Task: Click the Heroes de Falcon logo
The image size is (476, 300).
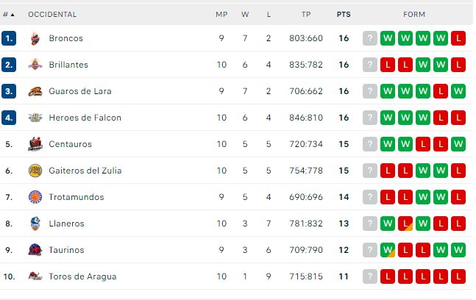Action: [35, 118]
